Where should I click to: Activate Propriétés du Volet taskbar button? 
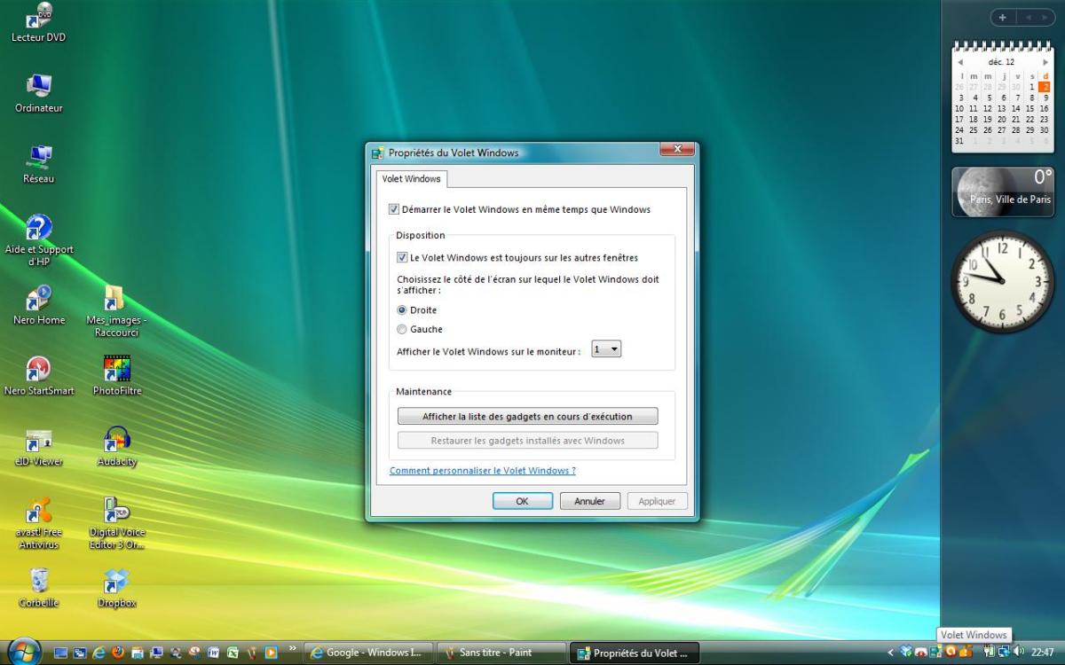pos(634,653)
